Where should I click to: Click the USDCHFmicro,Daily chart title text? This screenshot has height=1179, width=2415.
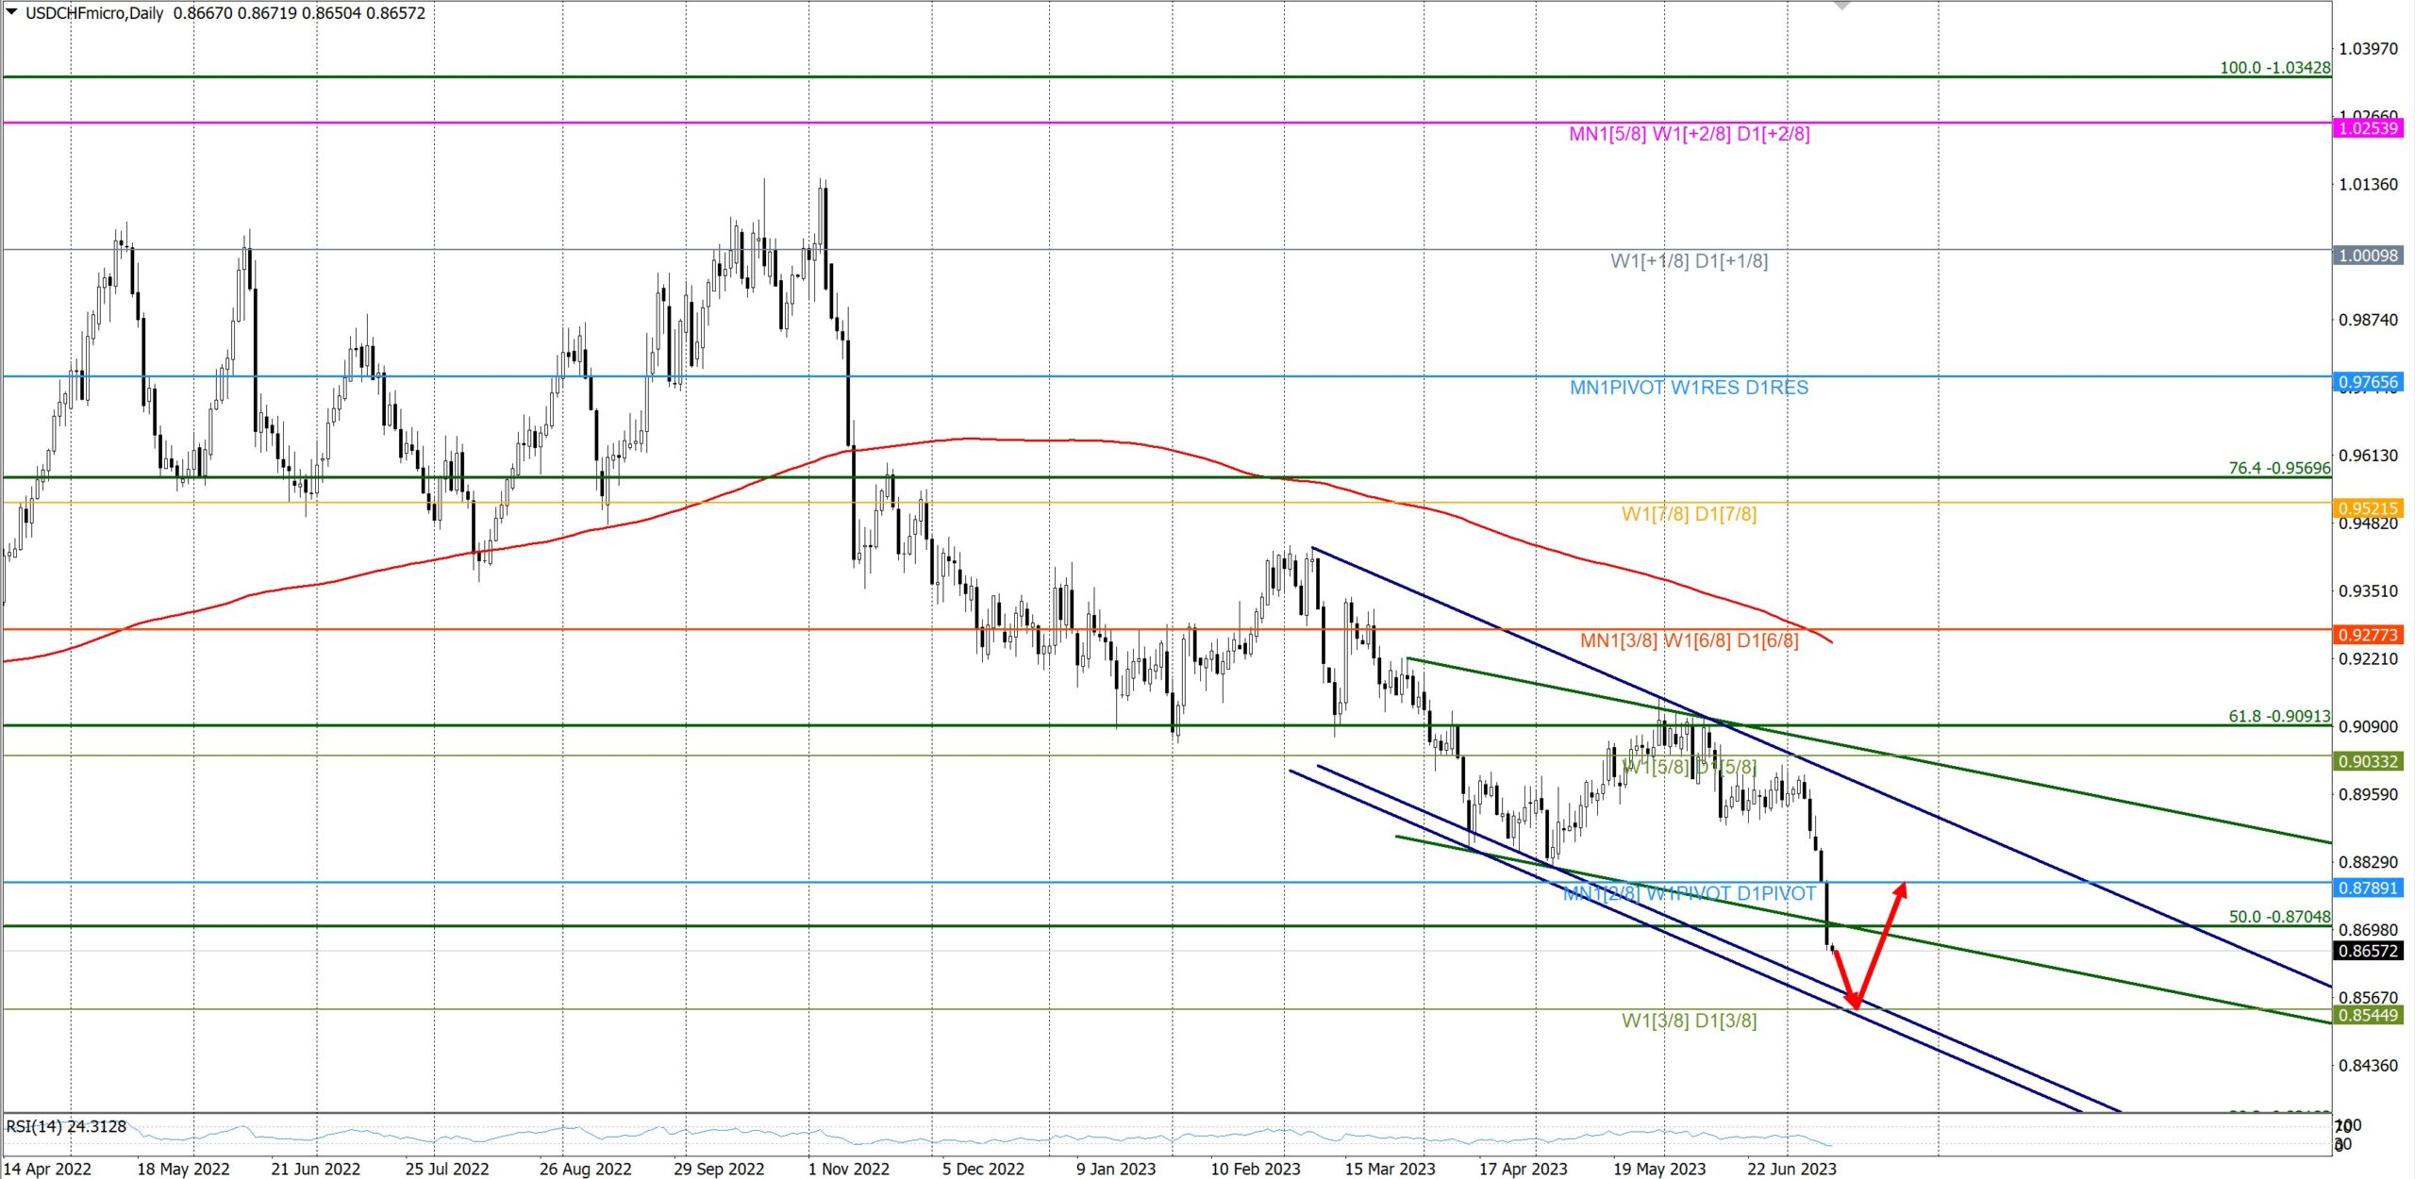[x=94, y=13]
